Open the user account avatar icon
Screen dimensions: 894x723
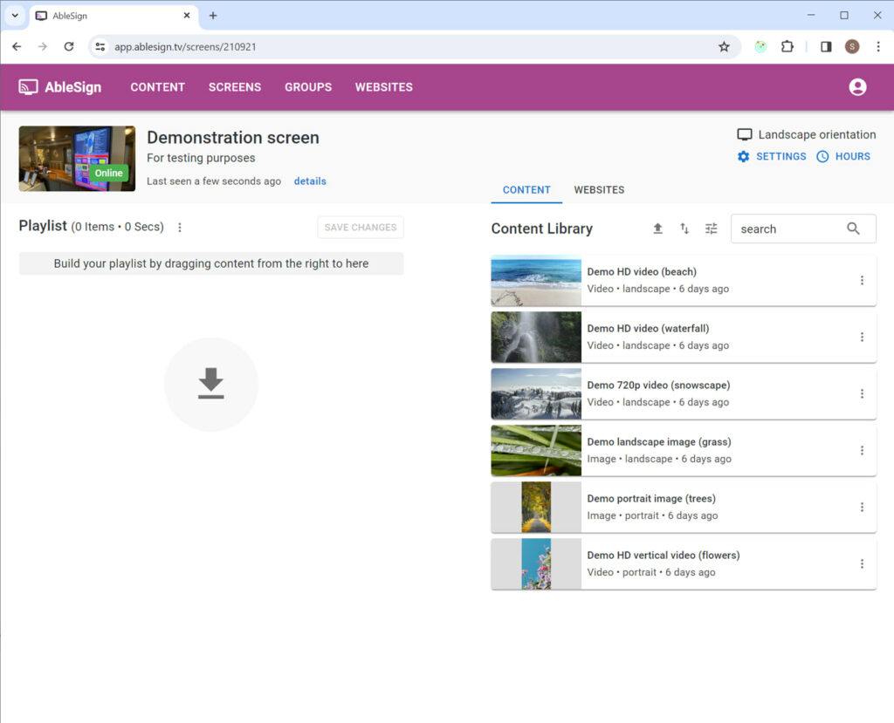tap(857, 87)
